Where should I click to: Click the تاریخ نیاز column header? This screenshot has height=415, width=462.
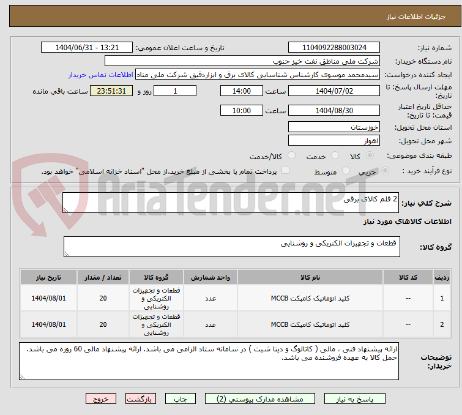(x=48, y=277)
